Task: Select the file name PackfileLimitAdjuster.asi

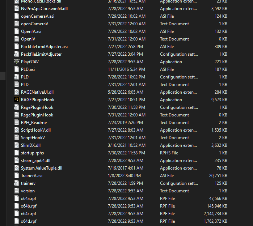Action: 44,46
